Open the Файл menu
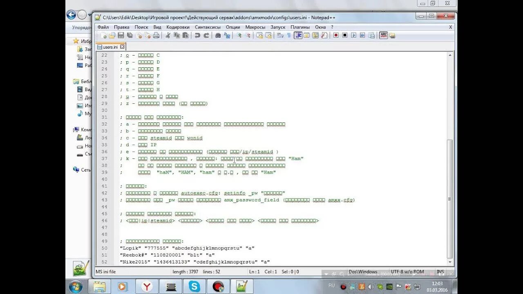This screenshot has height=294, width=523. (103, 27)
